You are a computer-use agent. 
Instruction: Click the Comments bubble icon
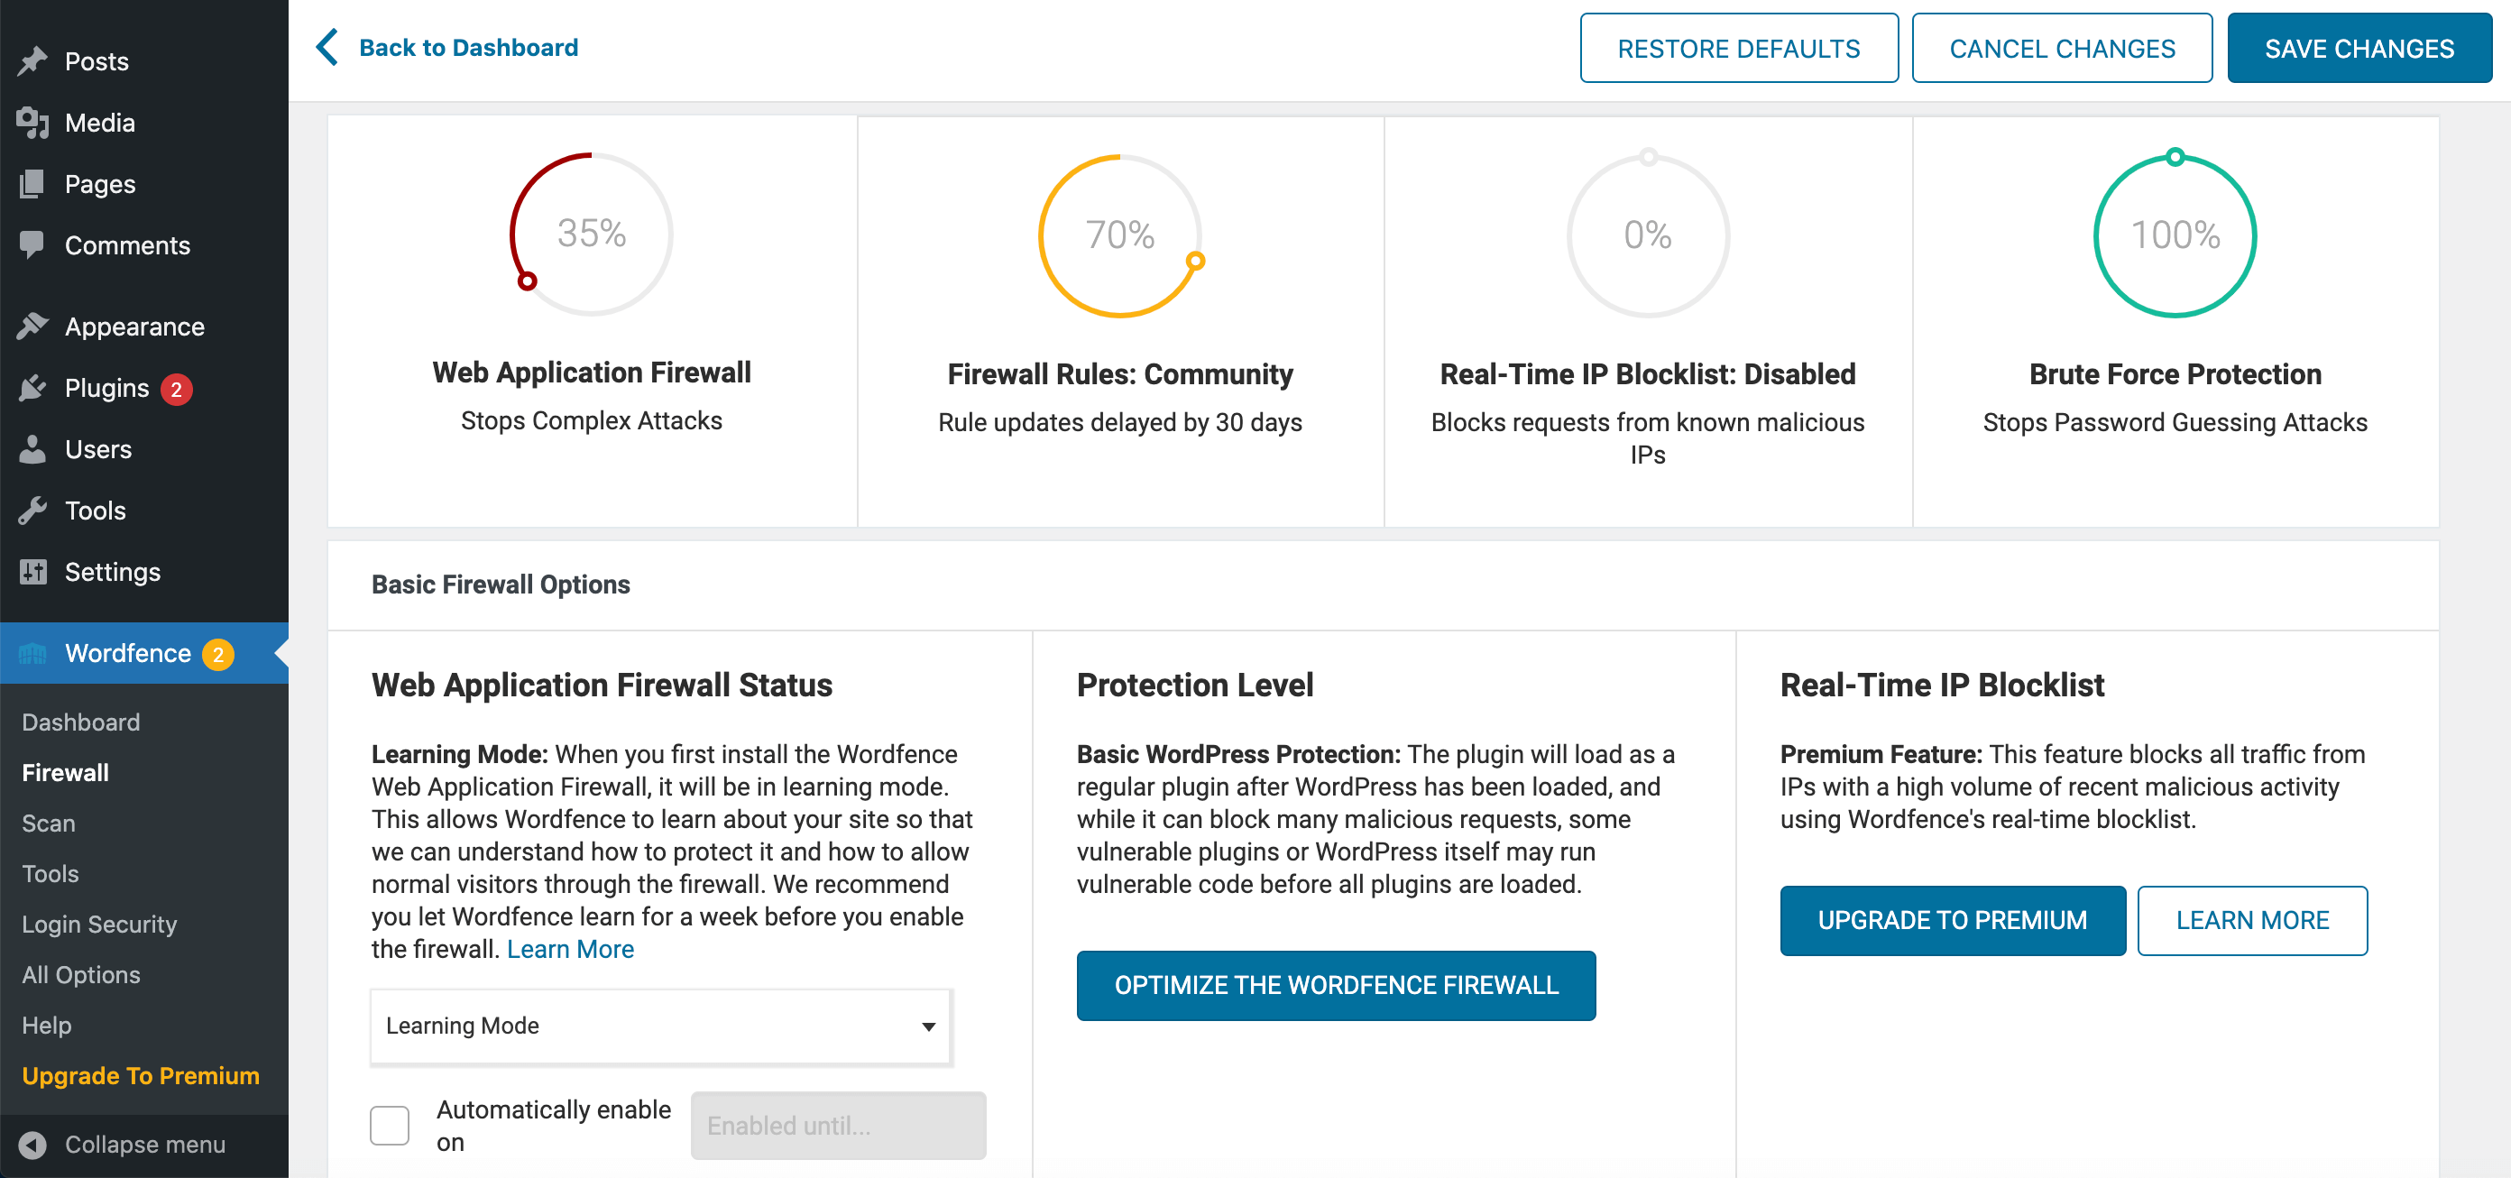[32, 244]
